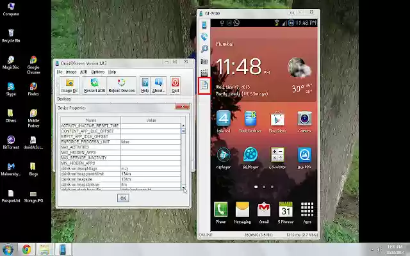Select the Mobile Partner desktop icon
The image size is (410, 256).
point(33,118)
